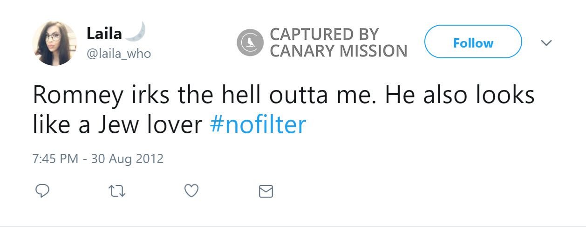The image size is (586, 227).
Task: Retweet this tweet using the arrows icon
Action: (116, 191)
